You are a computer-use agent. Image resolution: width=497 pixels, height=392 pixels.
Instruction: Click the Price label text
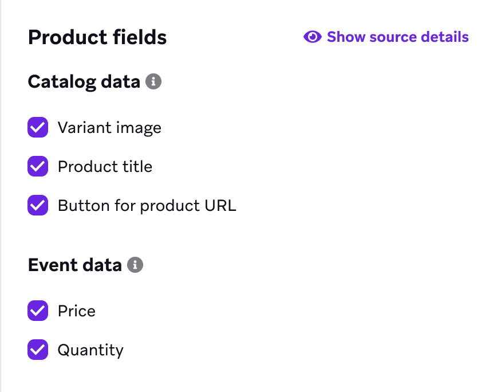[x=77, y=311]
